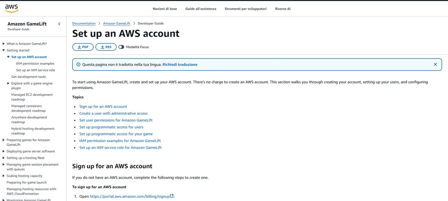This screenshot has height=201, width=448.
Task: Select 'Hybrid hosting development roadmap' in sidebar
Action: click(33, 131)
